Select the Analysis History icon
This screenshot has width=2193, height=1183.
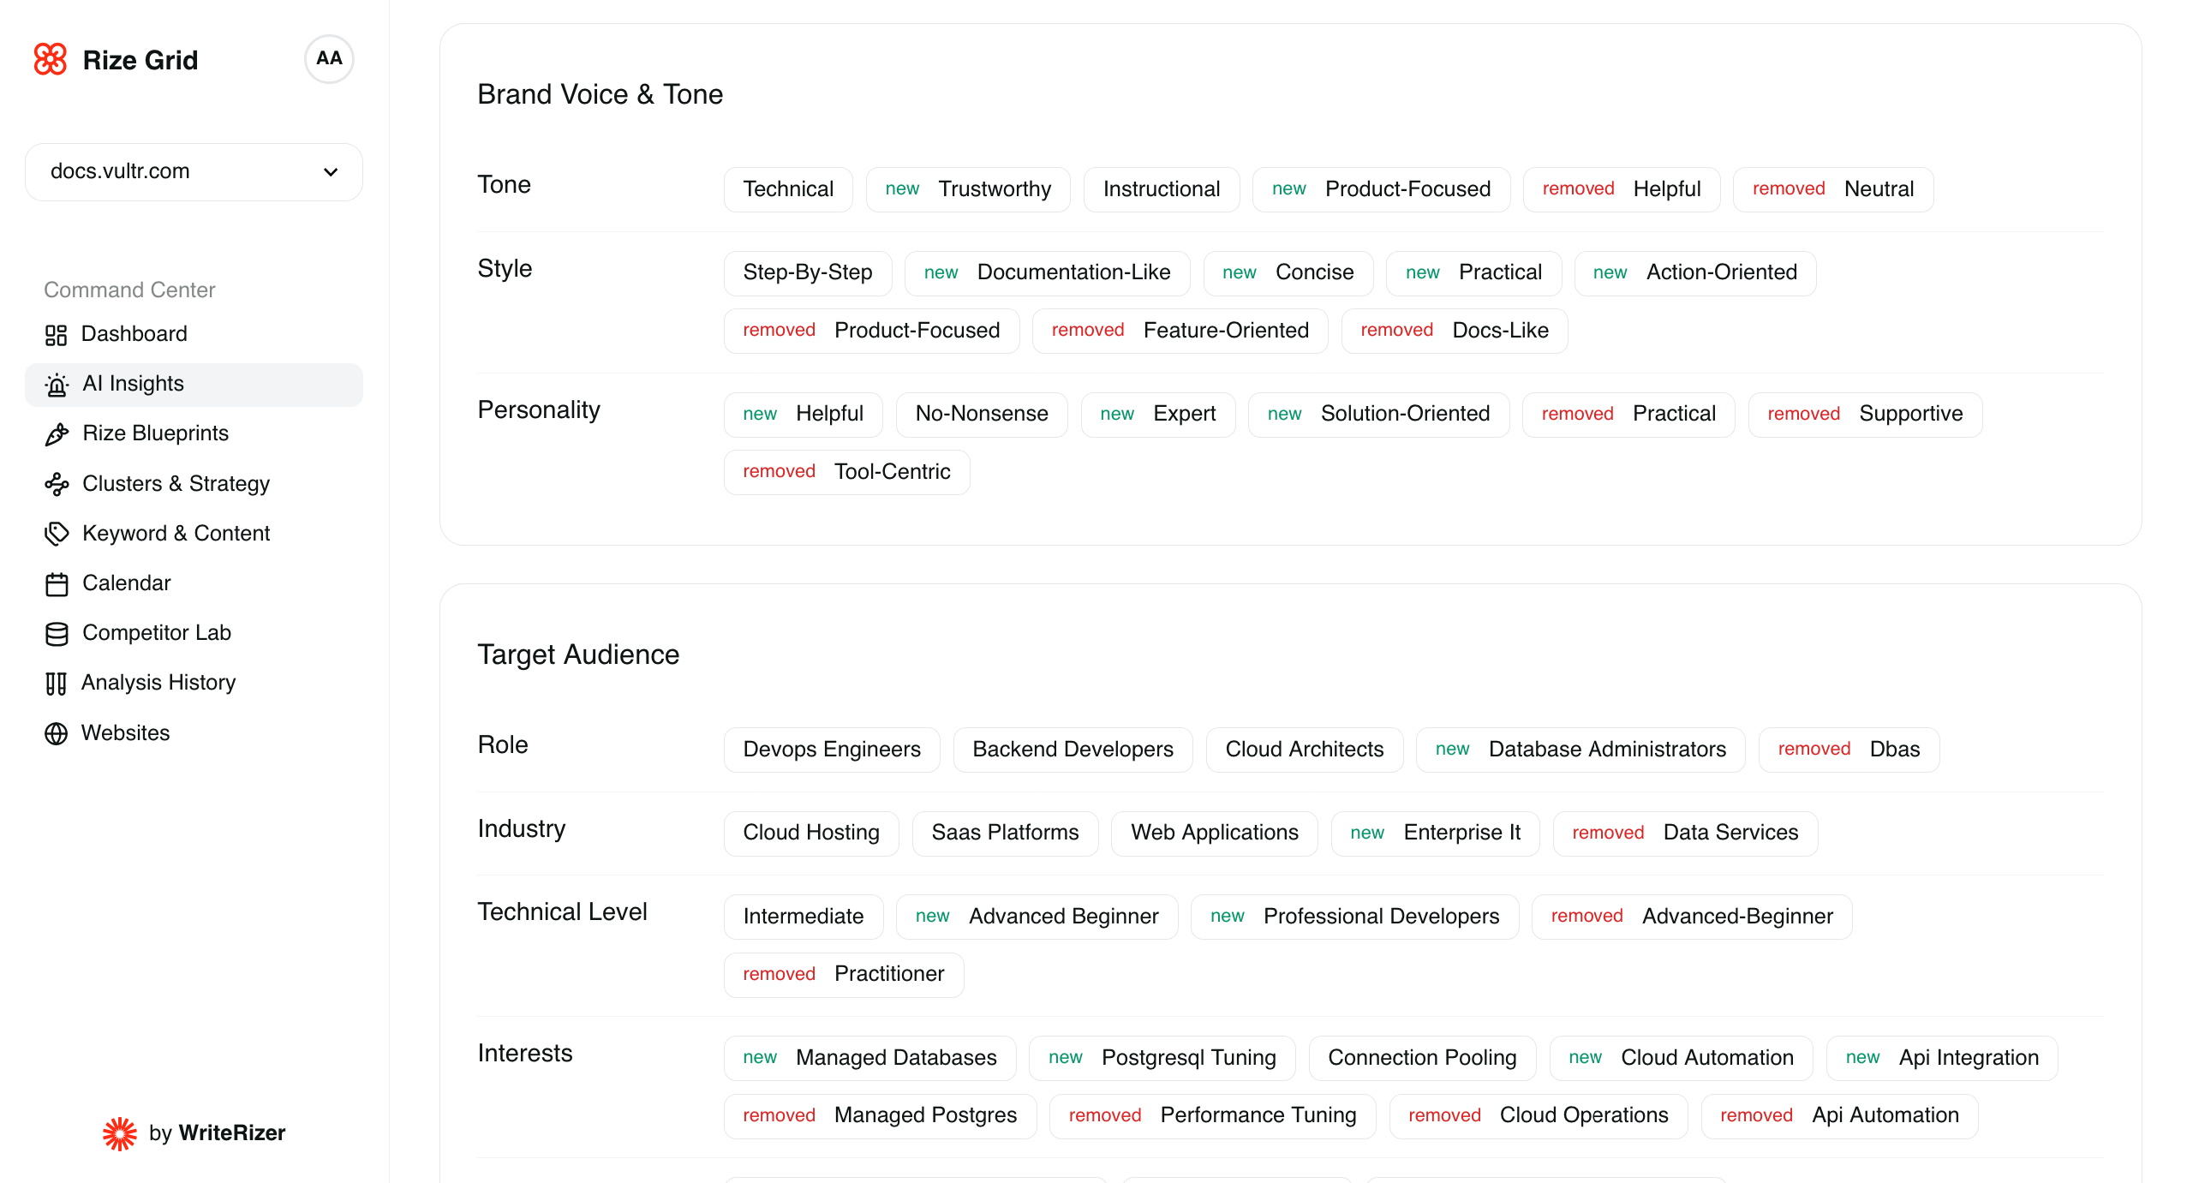click(x=57, y=683)
